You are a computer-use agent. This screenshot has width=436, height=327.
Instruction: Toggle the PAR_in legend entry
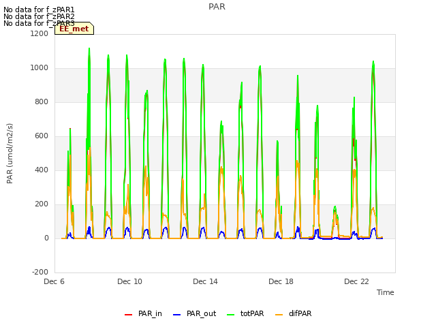[143, 313]
